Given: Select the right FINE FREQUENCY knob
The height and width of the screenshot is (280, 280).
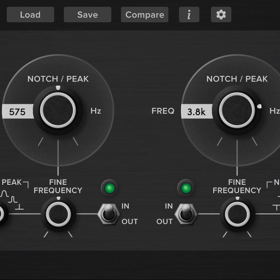Looking at the screenshot, I should pos(237,214).
